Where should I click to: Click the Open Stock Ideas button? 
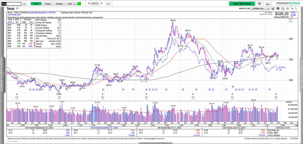point(242,4)
